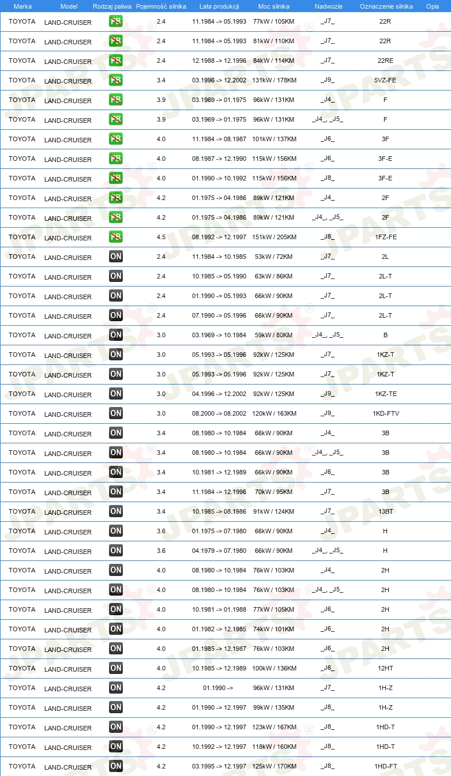Viewport: 451px width, 776px height.
Task: Click the date range 10.1992 -> 12.1997
Action: pos(219,747)
